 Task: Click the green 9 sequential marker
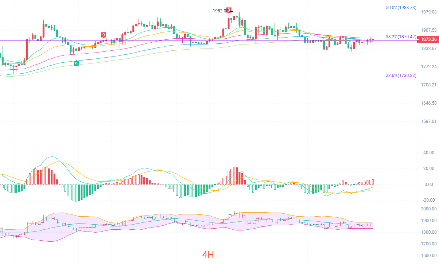(76, 63)
